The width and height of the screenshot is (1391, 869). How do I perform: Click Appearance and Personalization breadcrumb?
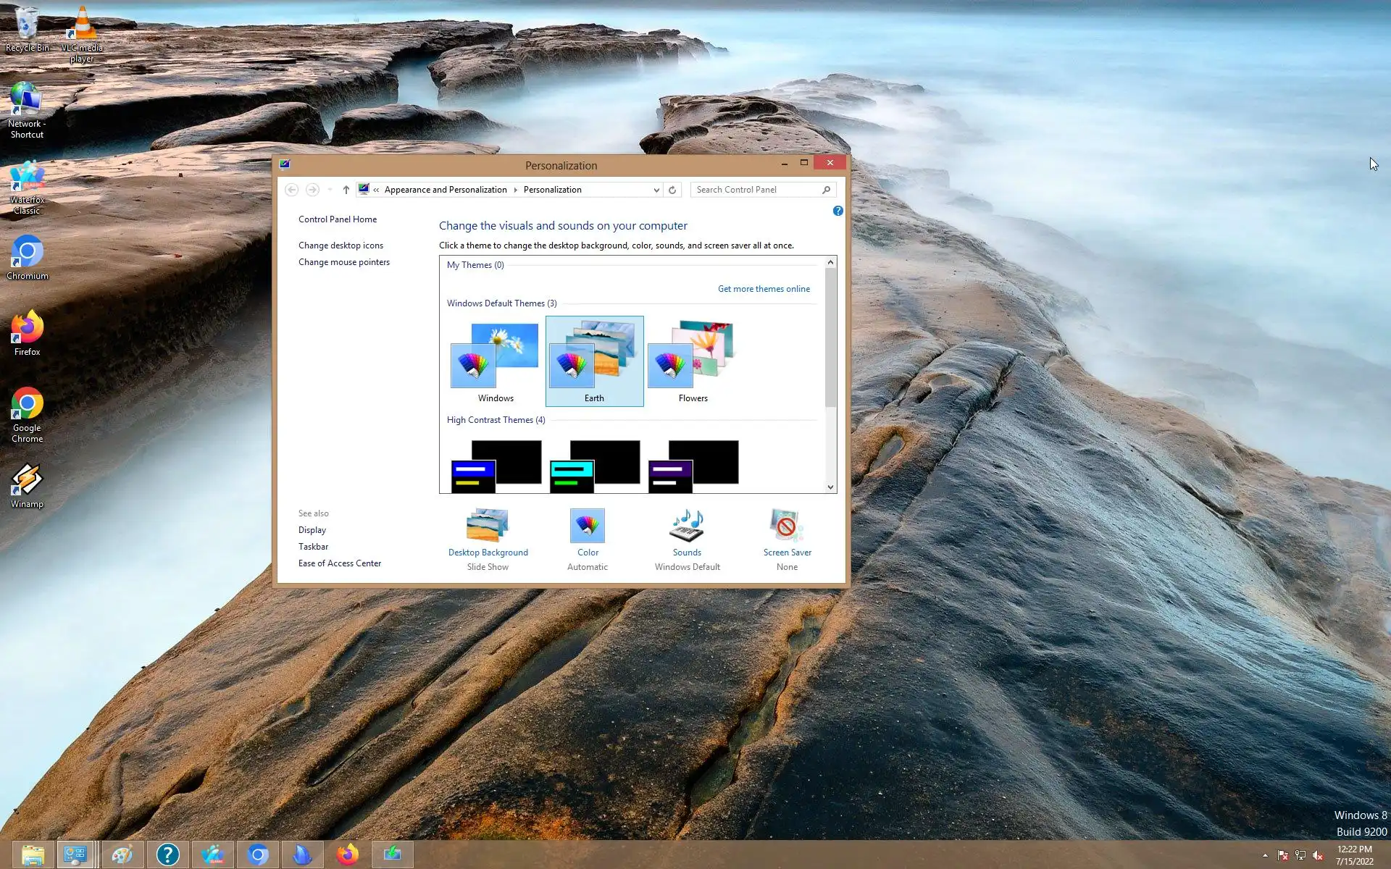pos(446,190)
